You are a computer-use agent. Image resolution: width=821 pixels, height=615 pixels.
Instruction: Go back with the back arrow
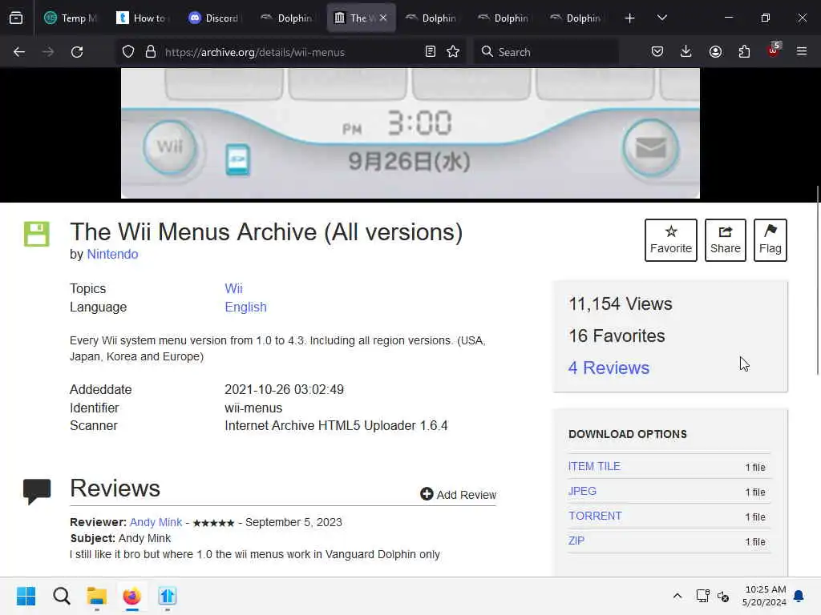tap(19, 52)
